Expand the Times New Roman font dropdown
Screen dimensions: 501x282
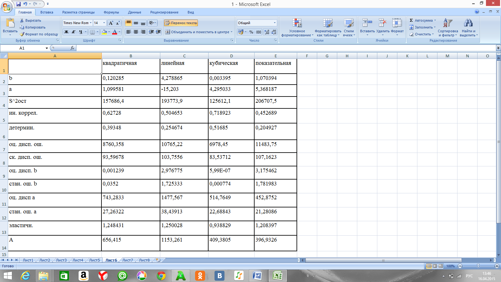tap(91, 23)
